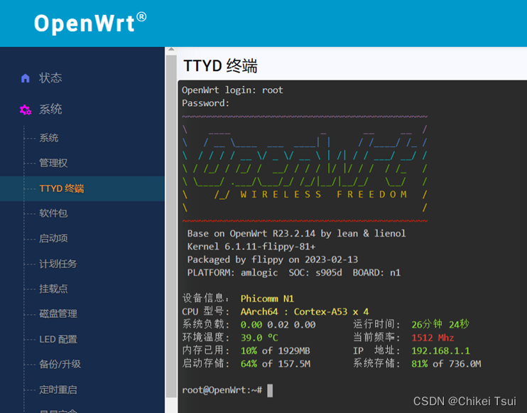The height and width of the screenshot is (413, 527).
Task: Click the OpenWrt logo in header
Action: pos(90,23)
